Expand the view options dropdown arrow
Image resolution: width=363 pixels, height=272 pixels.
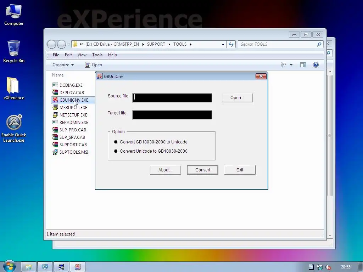click(291, 65)
